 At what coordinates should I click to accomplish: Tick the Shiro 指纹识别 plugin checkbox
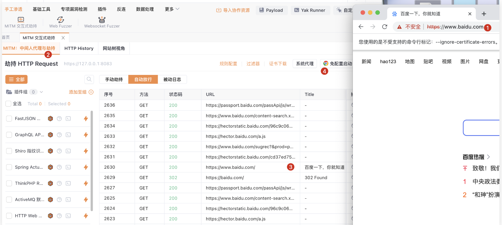pos(9,151)
